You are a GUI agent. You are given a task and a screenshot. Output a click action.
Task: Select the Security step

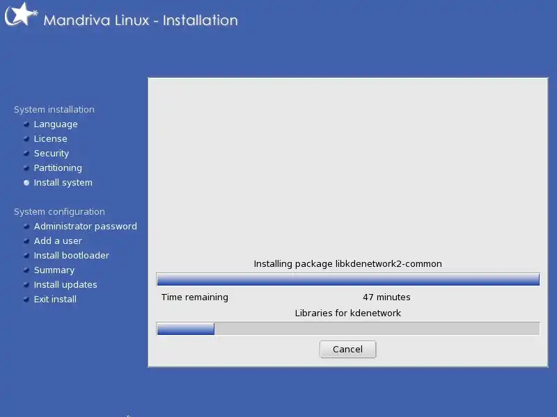(52, 154)
